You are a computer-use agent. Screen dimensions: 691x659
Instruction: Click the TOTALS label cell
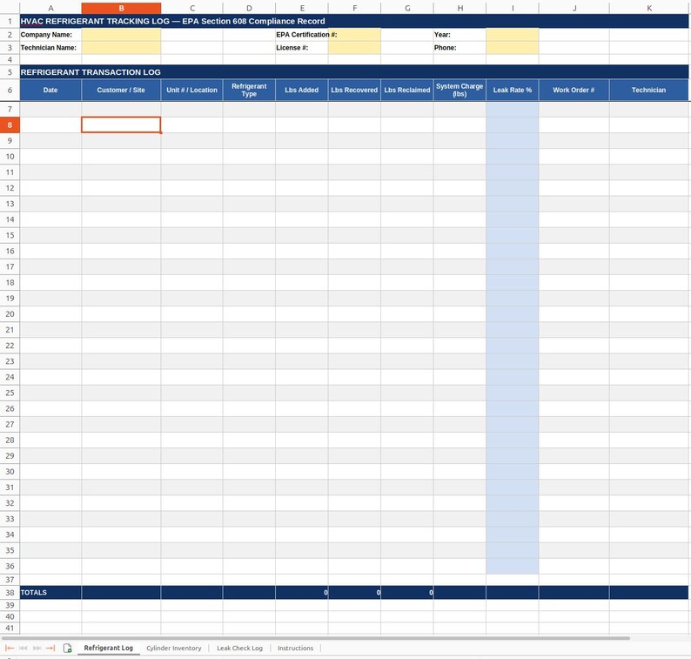point(50,593)
